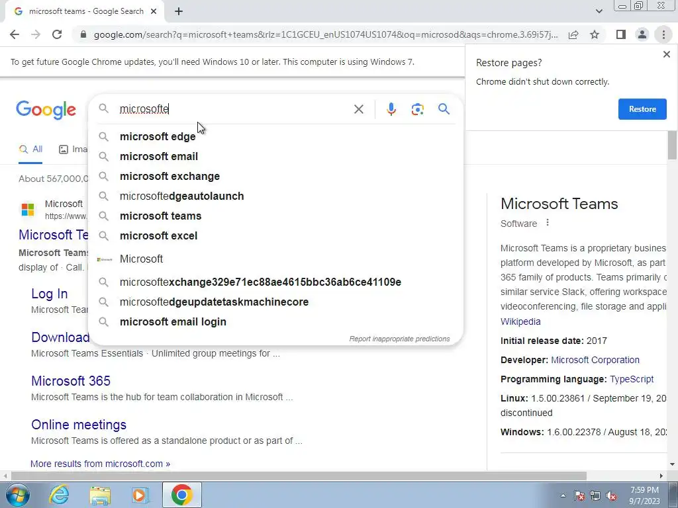Open Chrome's three-dot menu
The height and width of the screenshot is (508, 678).
click(x=663, y=34)
